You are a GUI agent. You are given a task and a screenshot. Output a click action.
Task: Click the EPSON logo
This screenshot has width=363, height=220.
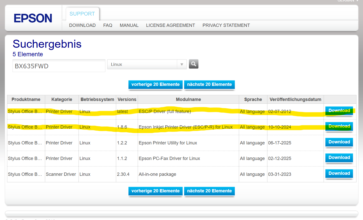[33, 18]
